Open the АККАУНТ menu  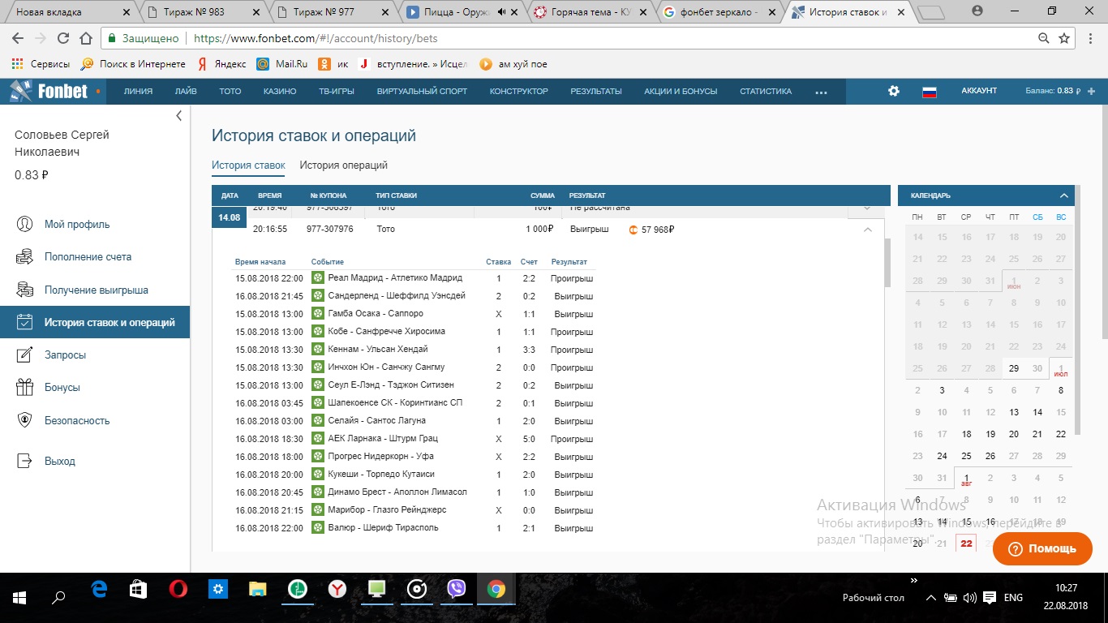pos(979,91)
